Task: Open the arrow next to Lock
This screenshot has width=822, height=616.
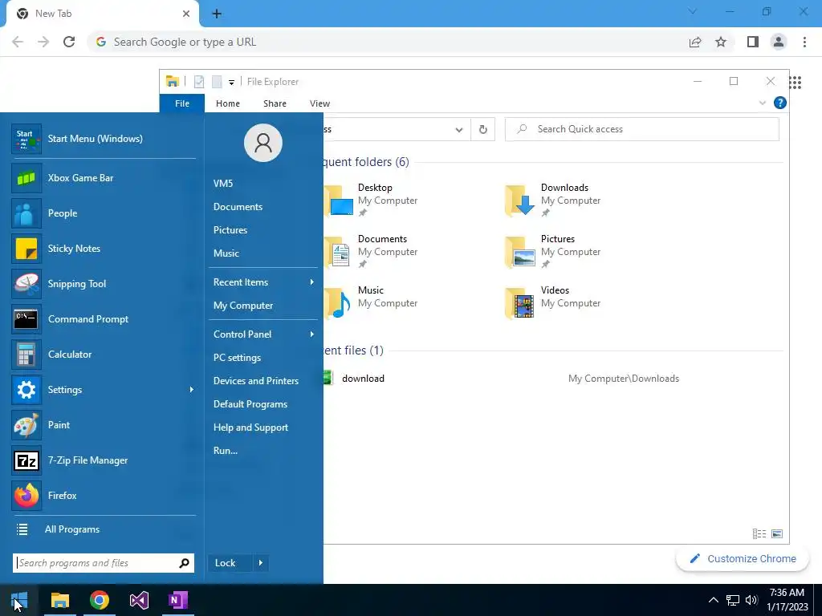Action: 261,563
